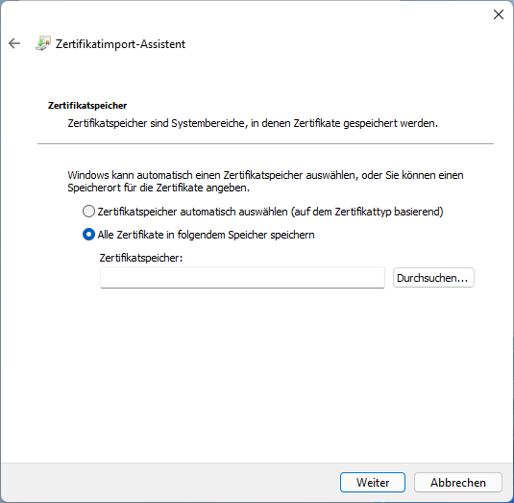This screenshot has height=503, width=514.
Task: Cancel the wizard with Abbrechen
Action: pos(458,483)
